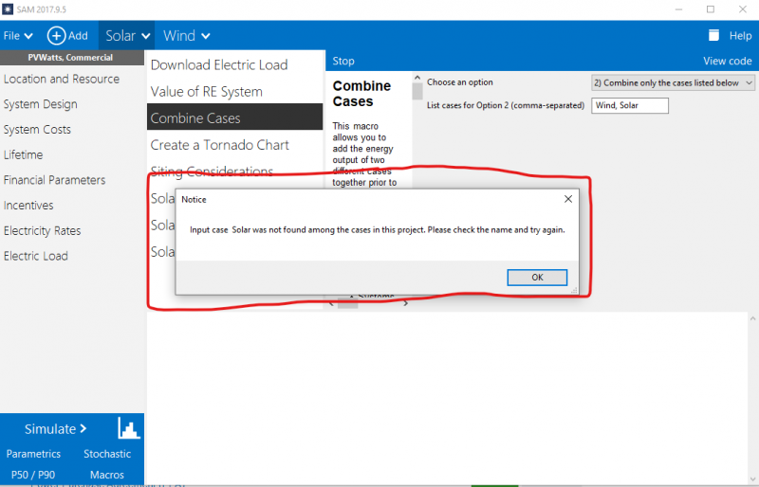Screen dimensions: 759x487
Task: Open the results chart icon beside Simulate
Action: click(129, 428)
